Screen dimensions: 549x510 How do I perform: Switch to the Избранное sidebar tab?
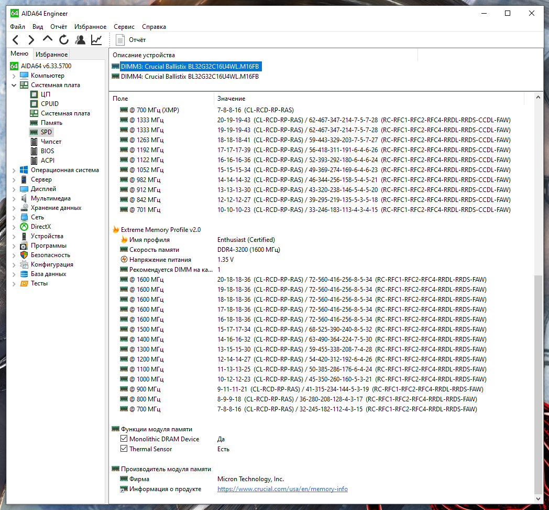tap(51, 55)
